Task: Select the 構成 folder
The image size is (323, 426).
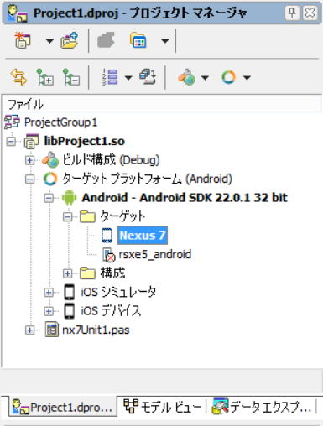Action: point(112,273)
